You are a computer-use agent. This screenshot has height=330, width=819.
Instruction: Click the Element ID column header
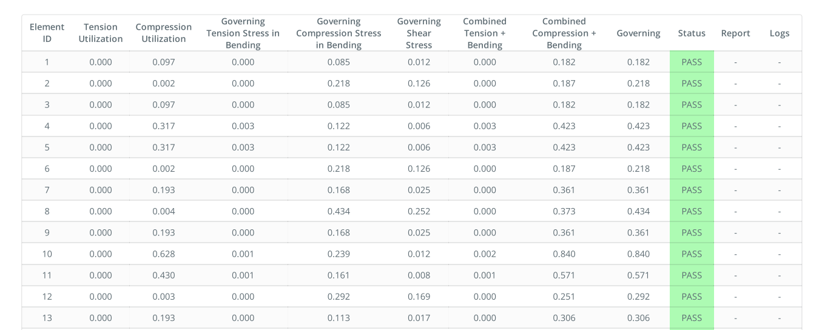47,33
